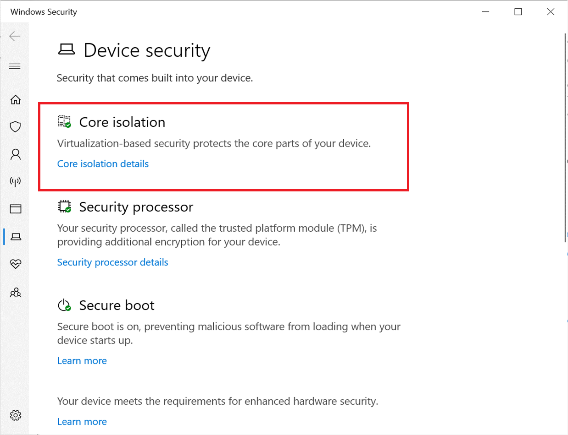Maximize the Windows Security window
The width and height of the screenshot is (568, 435).
click(x=518, y=12)
